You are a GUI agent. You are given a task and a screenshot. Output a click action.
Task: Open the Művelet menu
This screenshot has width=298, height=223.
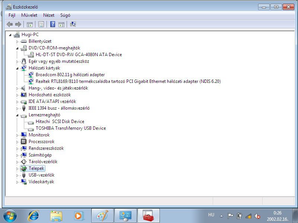click(29, 15)
